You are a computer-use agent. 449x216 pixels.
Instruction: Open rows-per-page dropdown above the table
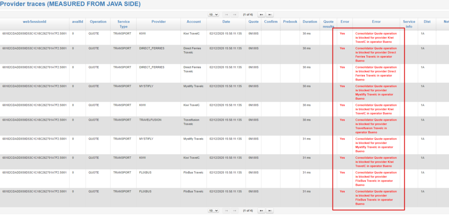pos(213,14)
